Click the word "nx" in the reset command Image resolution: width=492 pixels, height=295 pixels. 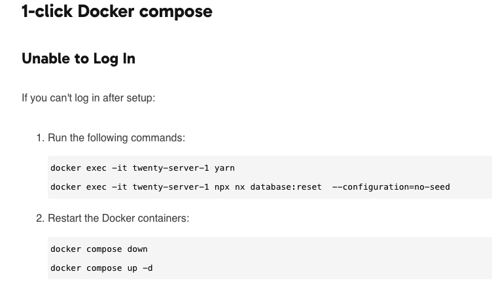(x=239, y=187)
